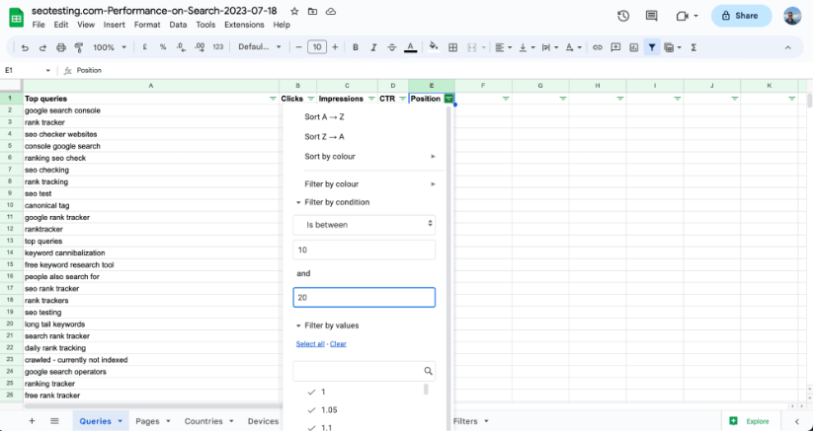813x431 pixels.
Task: Open the Impressions column filter arrow
Action: pos(371,99)
